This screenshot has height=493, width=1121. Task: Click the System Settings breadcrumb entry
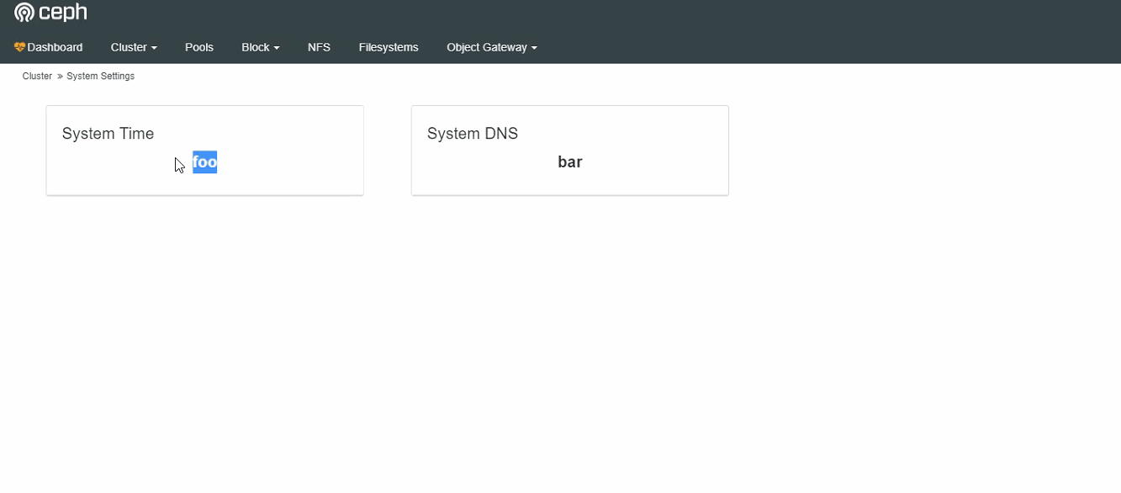[x=100, y=76]
